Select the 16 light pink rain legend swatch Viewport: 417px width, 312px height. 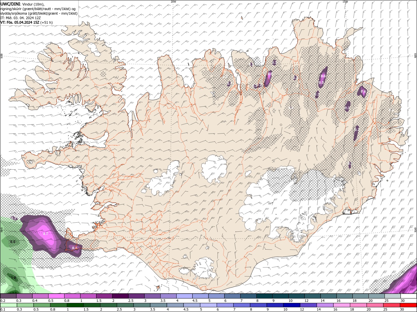342,305
